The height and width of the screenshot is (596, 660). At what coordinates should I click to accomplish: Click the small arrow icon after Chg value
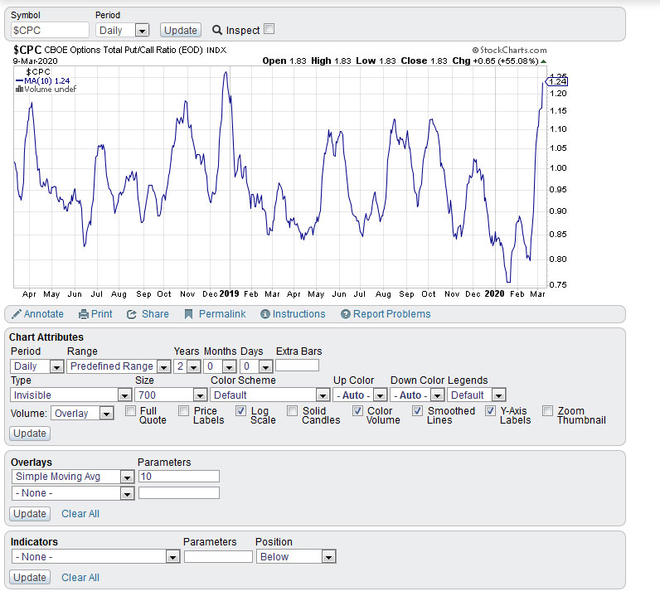point(543,61)
